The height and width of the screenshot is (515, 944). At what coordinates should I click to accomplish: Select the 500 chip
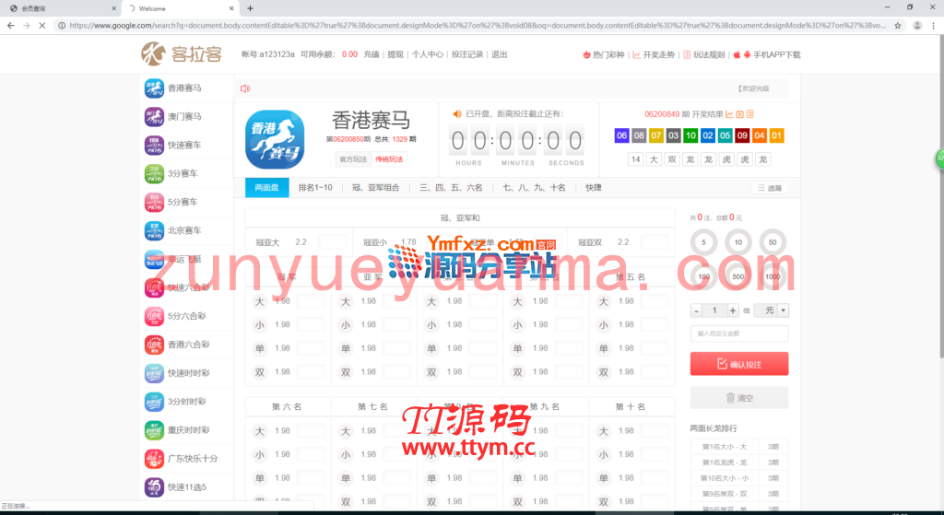[x=738, y=276]
